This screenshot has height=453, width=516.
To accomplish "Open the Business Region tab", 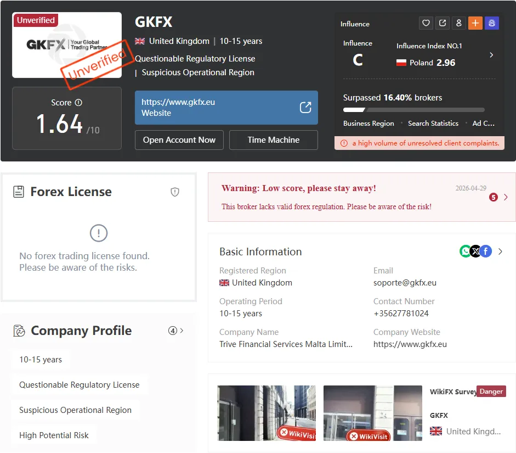I will [x=368, y=124].
